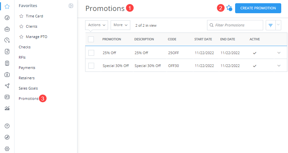Open the settings gear icon
Screen dimensions: 288x153
pyautogui.click(x=7, y=148)
